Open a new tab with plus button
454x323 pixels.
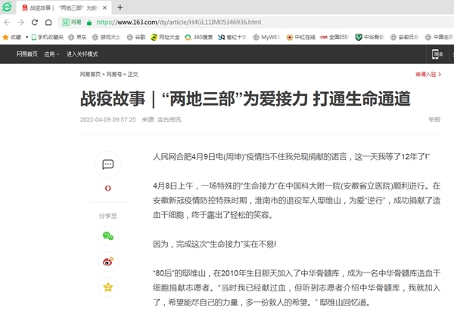[x=120, y=7]
